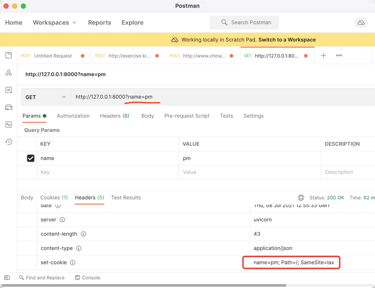Click the network globe icon beside Status
The image size is (375, 288).
[x=301, y=198]
